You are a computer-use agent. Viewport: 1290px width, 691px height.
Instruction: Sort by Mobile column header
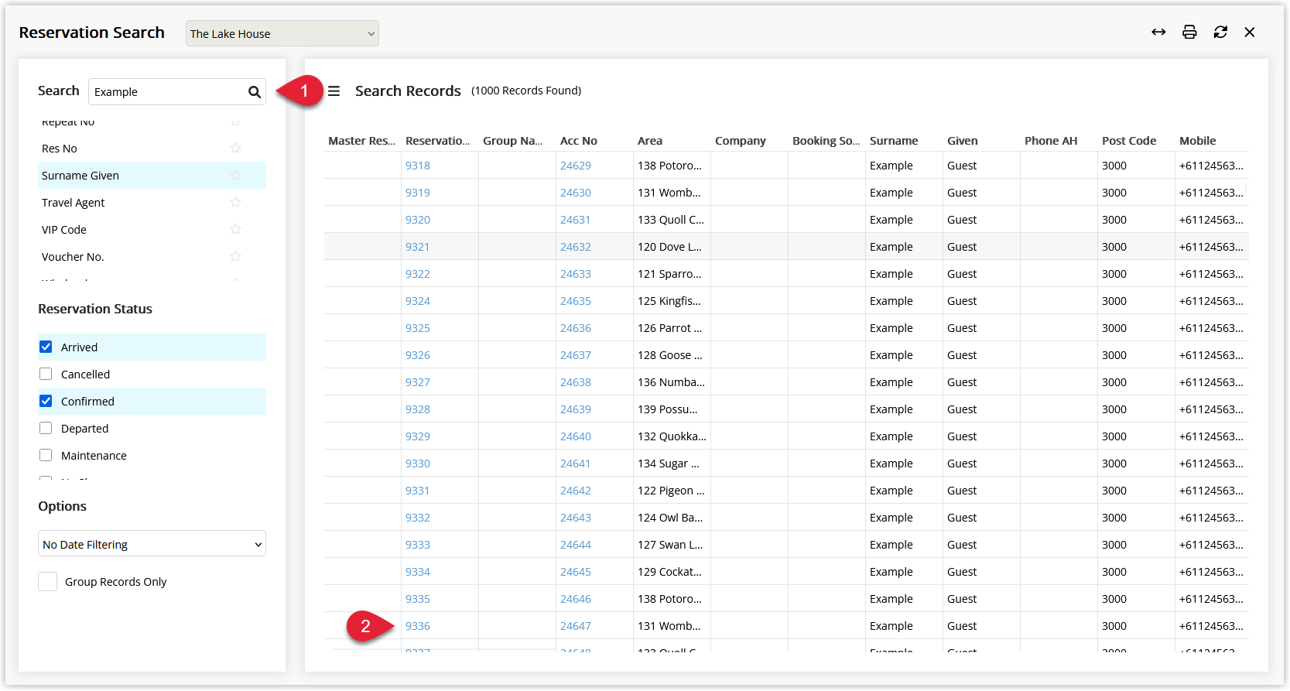pyautogui.click(x=1198, y=141)
